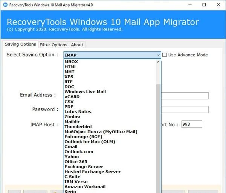
Task: Select vCARD from the list
Action: tap(110, 97)
